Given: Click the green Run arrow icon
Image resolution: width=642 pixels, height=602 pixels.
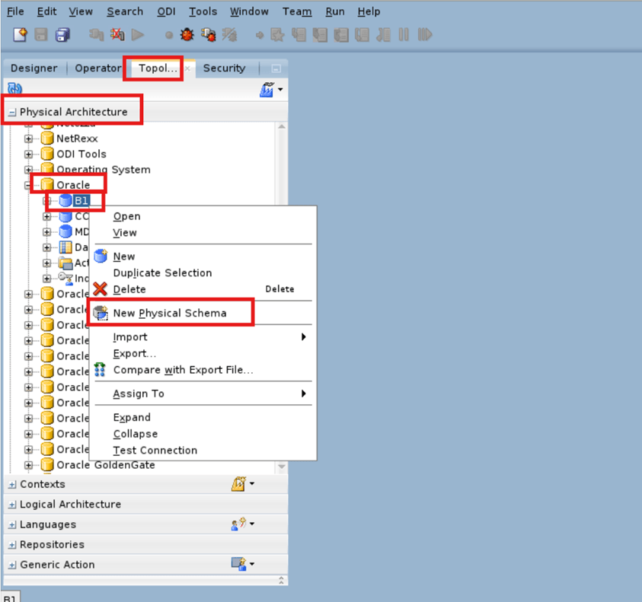Looking at the screenshot, I should [x=139, y=34].
